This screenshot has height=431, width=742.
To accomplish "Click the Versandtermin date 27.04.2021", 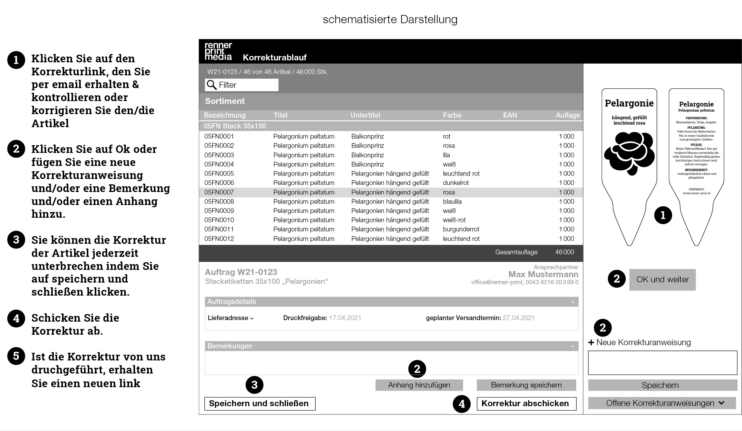I will [x=519, y=318].
